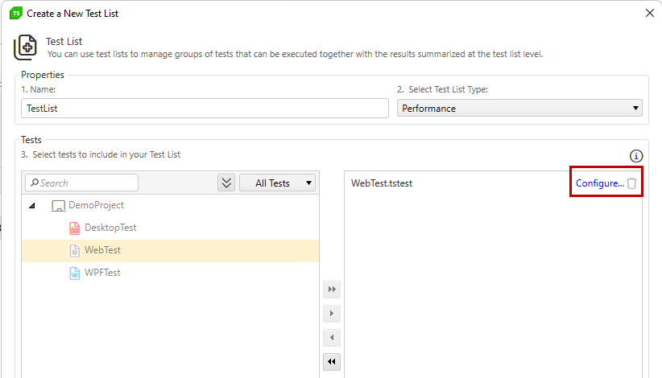Click the WPFTest file icon
This screenshot has height=378, width=662.
click(x=74, y=273)
